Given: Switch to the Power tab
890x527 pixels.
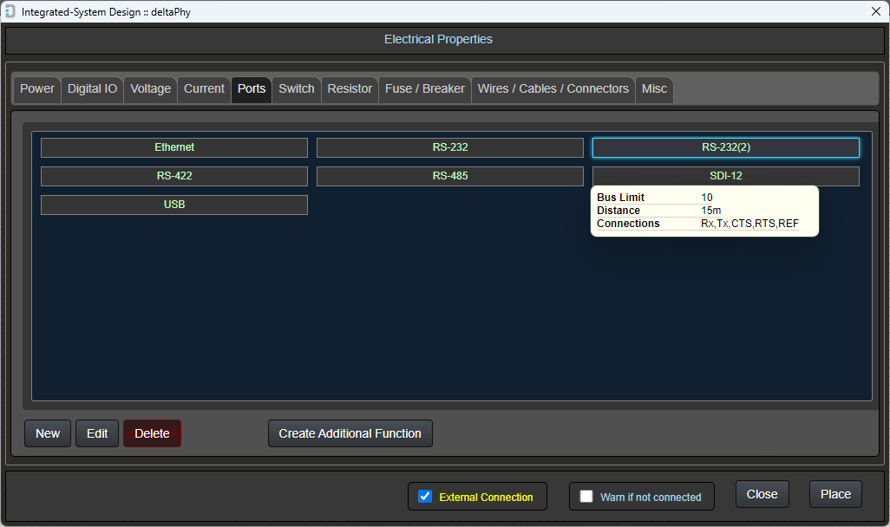Looking at the screenshot, I should (37, 89).
